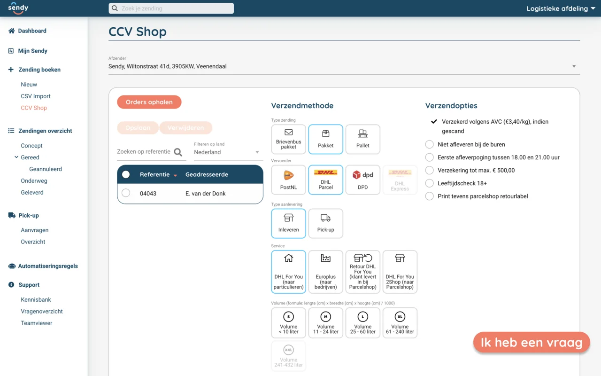Open the Vragenoverzicht link
Screen dimensions: 601x376
pos(42,312)
